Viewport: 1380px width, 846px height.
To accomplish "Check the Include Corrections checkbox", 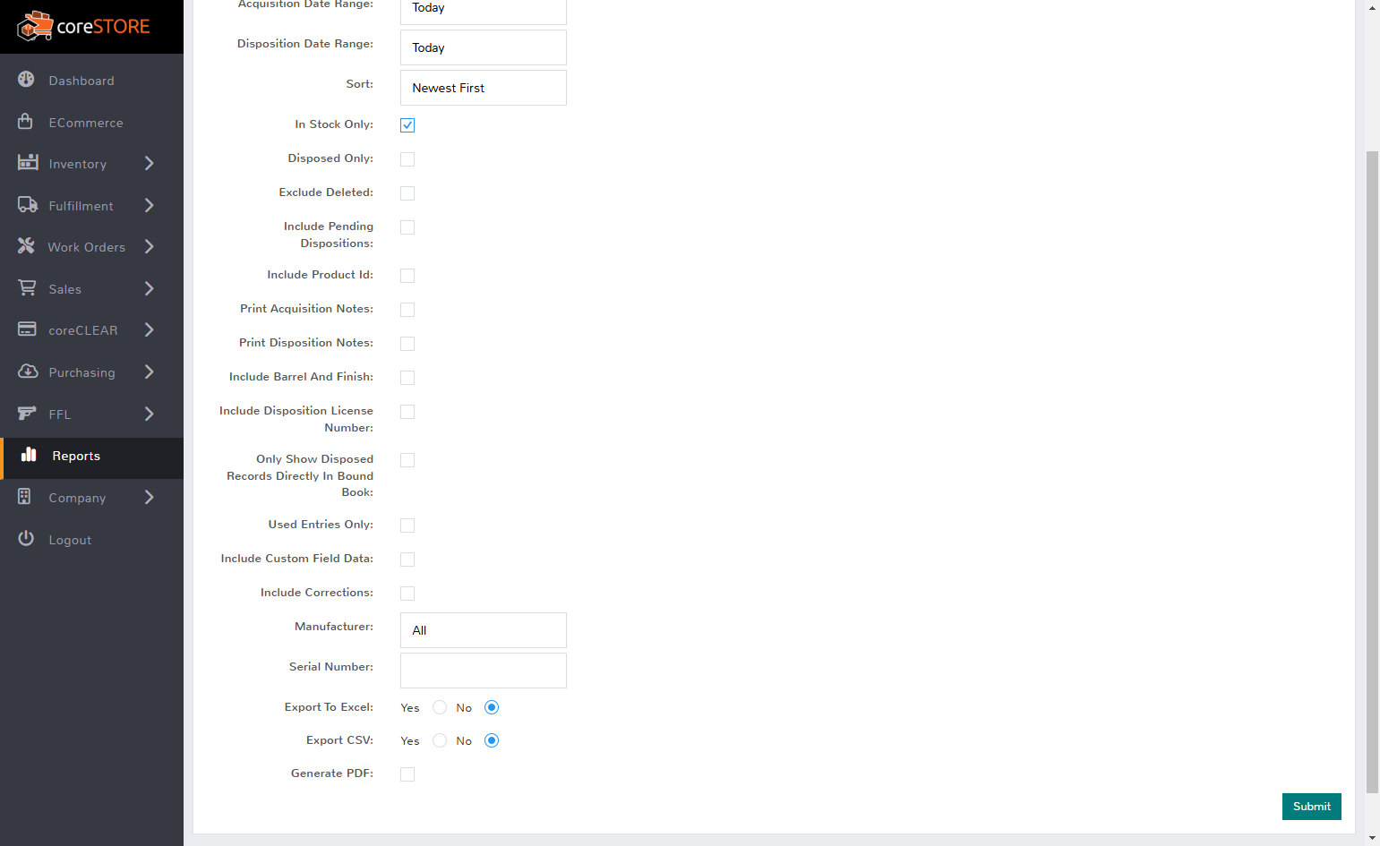I will [x=407, y=594].
